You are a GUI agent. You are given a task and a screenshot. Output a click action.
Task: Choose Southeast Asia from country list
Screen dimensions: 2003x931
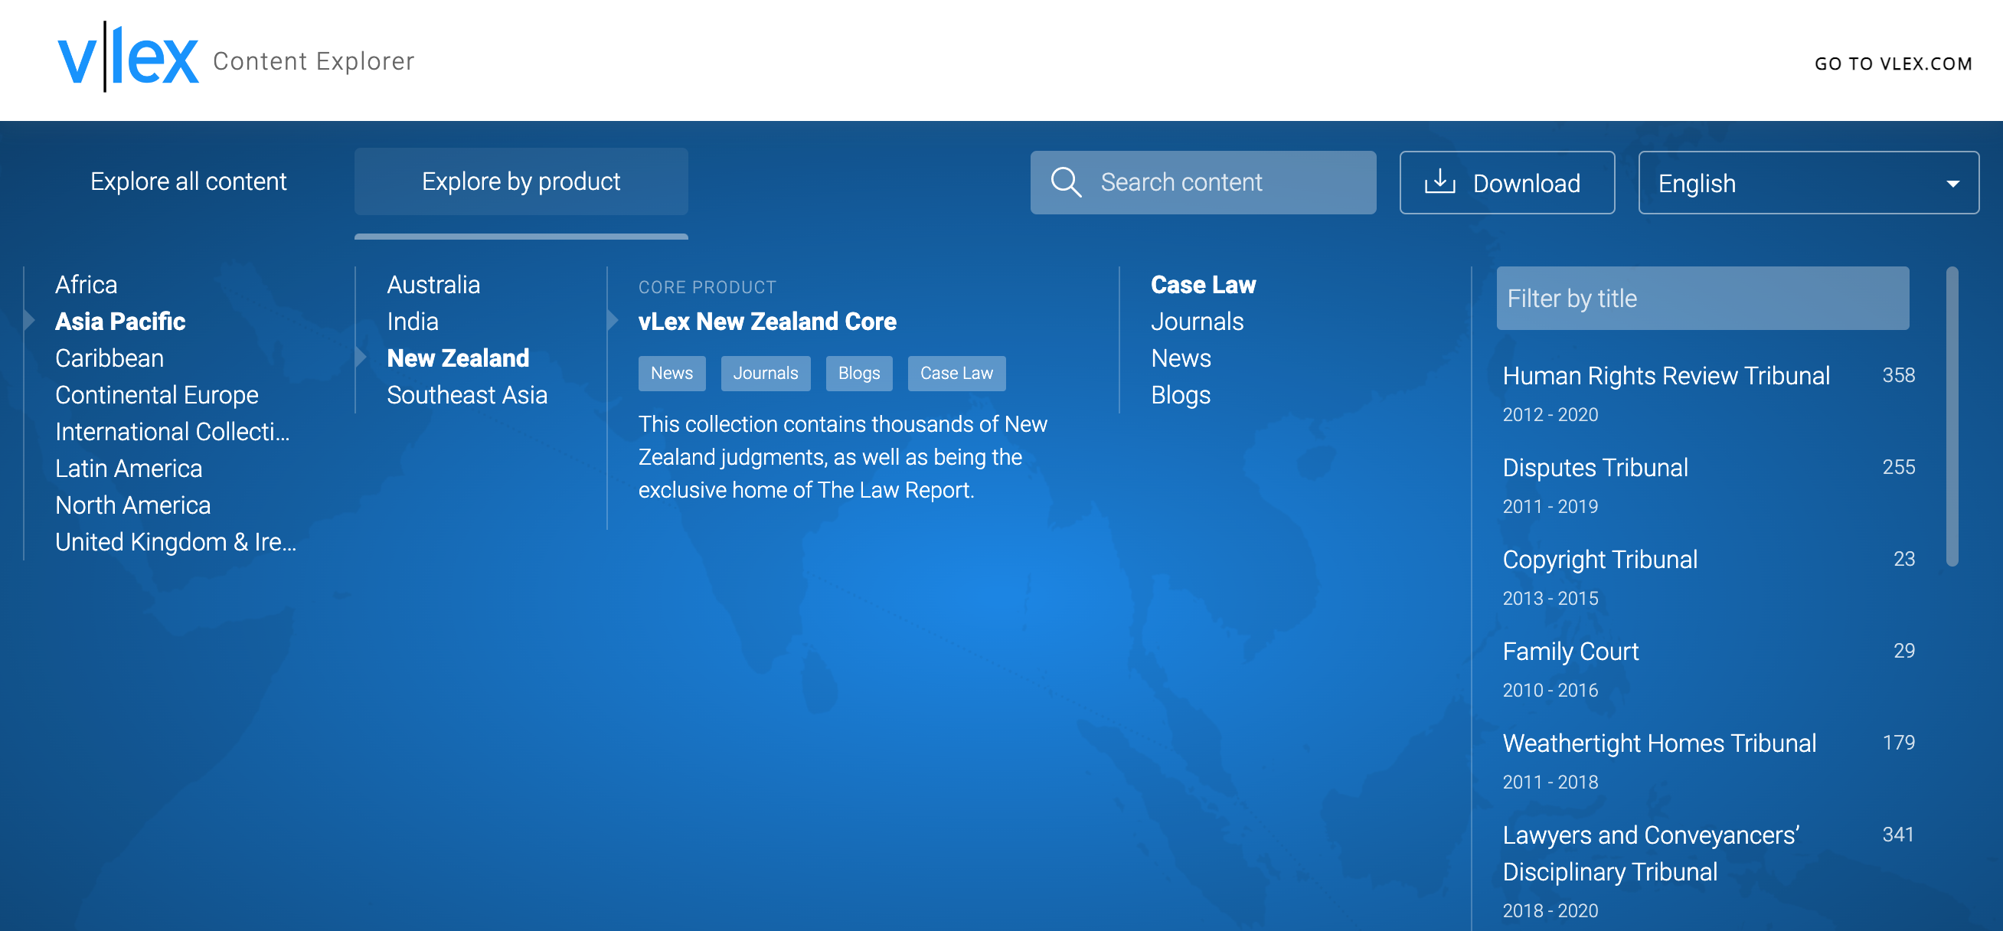pos(467,394)
